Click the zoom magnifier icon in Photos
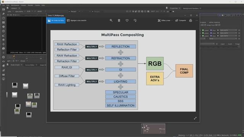 (111, 20)
